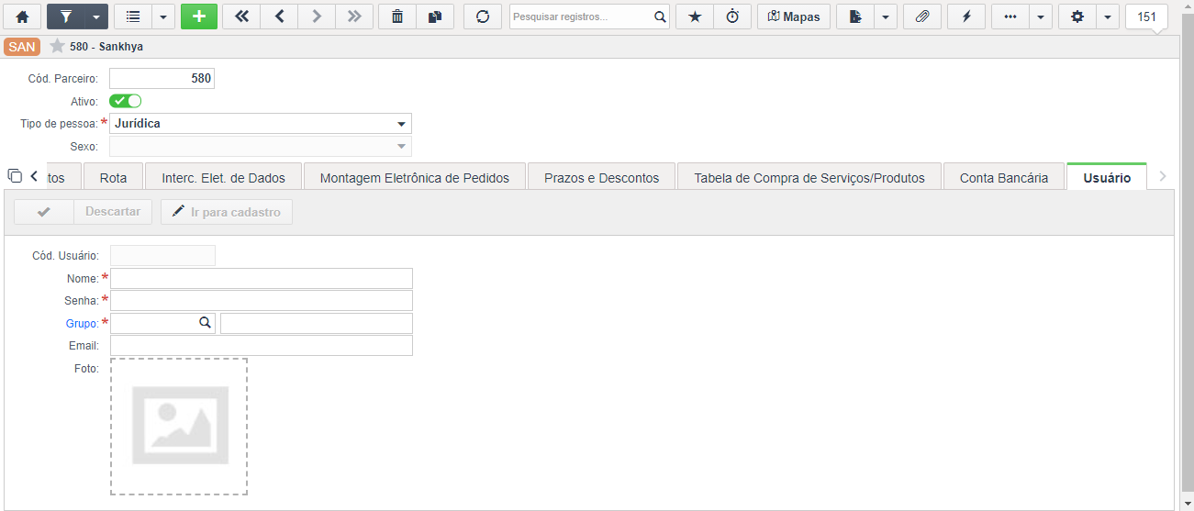This screenshot has width=1194, height=511.
Task: Open the Mapas button
Action: pos(794,17)
